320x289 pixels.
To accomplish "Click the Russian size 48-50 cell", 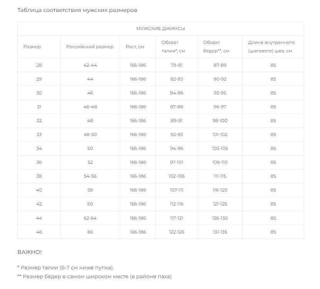I will point(90,134).
